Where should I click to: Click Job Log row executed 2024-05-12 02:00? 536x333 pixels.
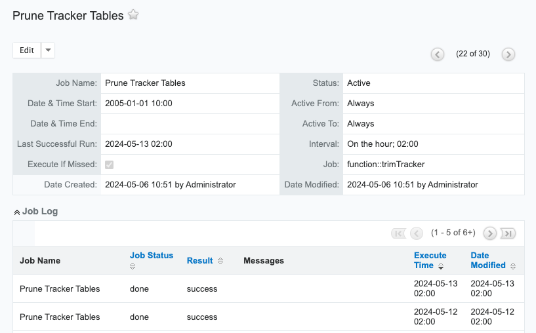[x=268, y=317]
